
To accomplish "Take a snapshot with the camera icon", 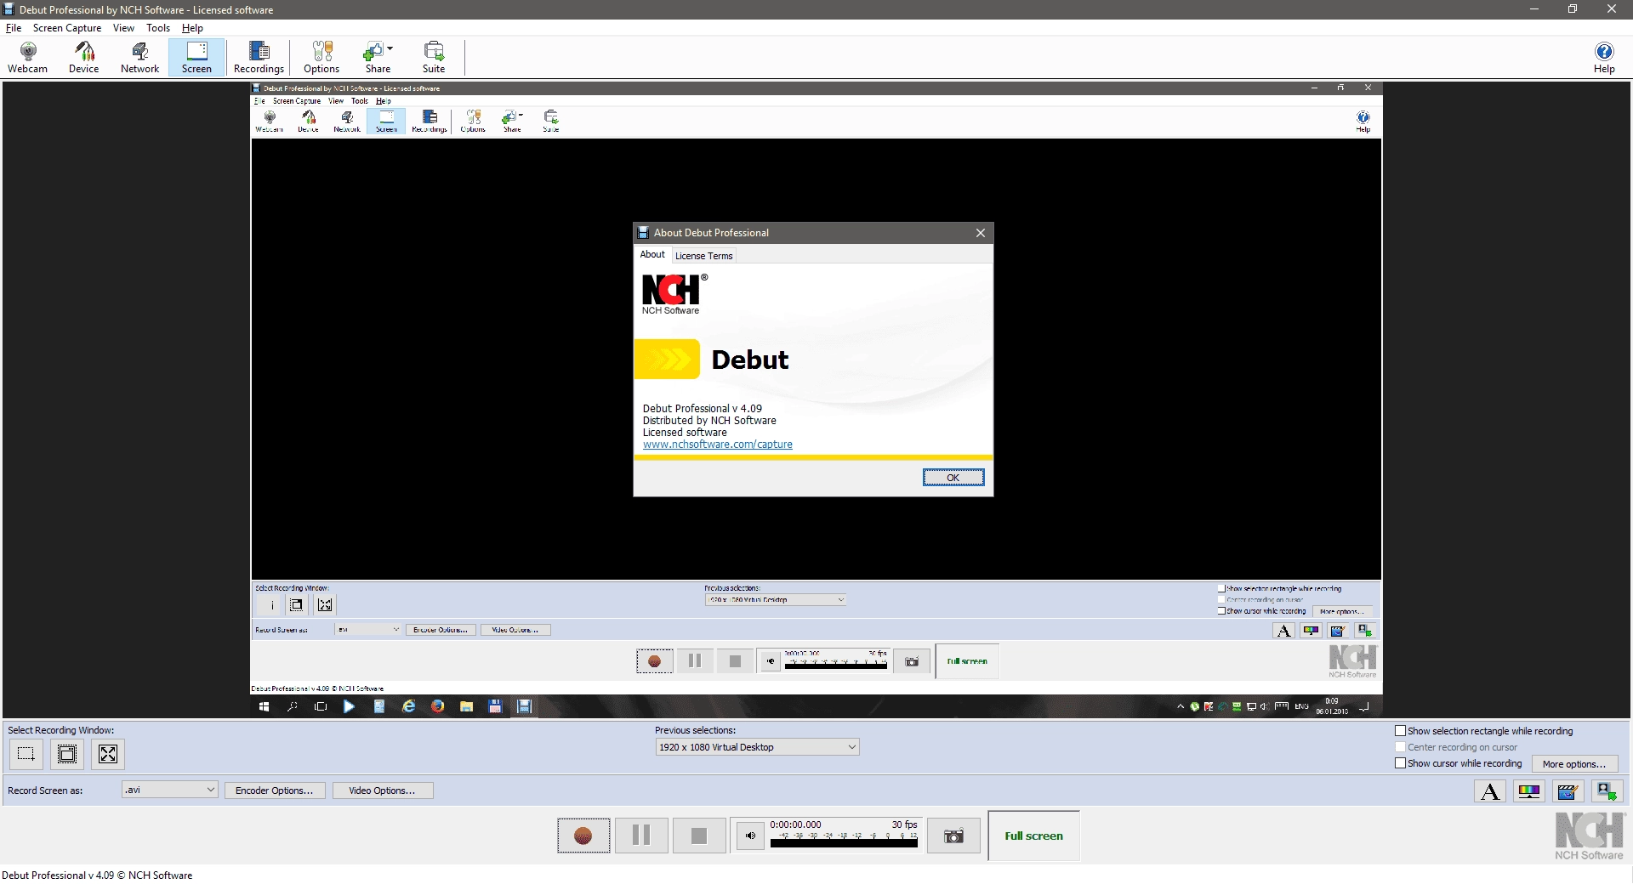I will click(x=953, y=836).
